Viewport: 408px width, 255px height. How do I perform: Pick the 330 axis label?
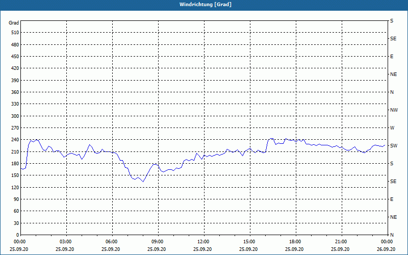coord(15,104)
